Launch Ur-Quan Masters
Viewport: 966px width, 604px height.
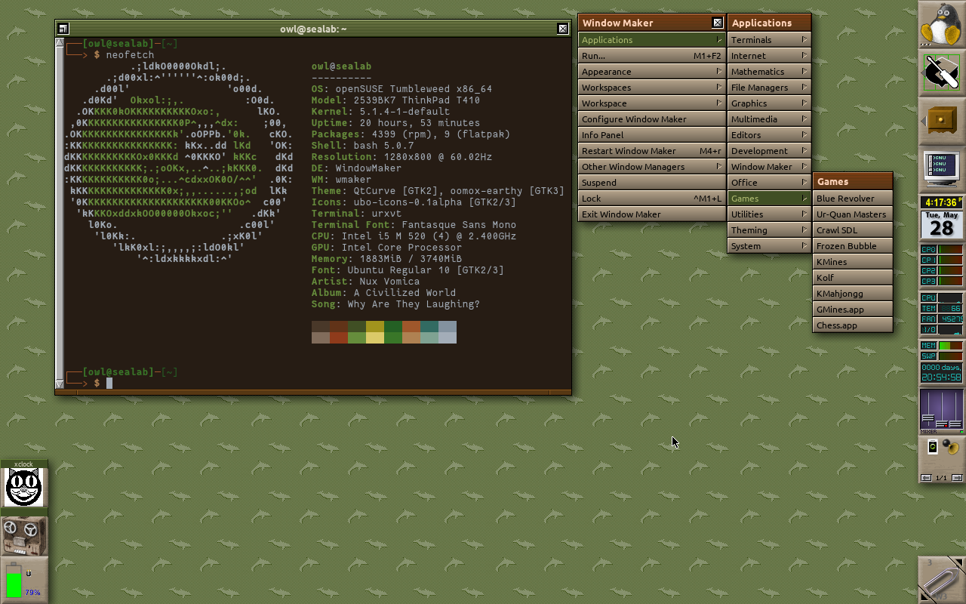click(x=853, y=214)
